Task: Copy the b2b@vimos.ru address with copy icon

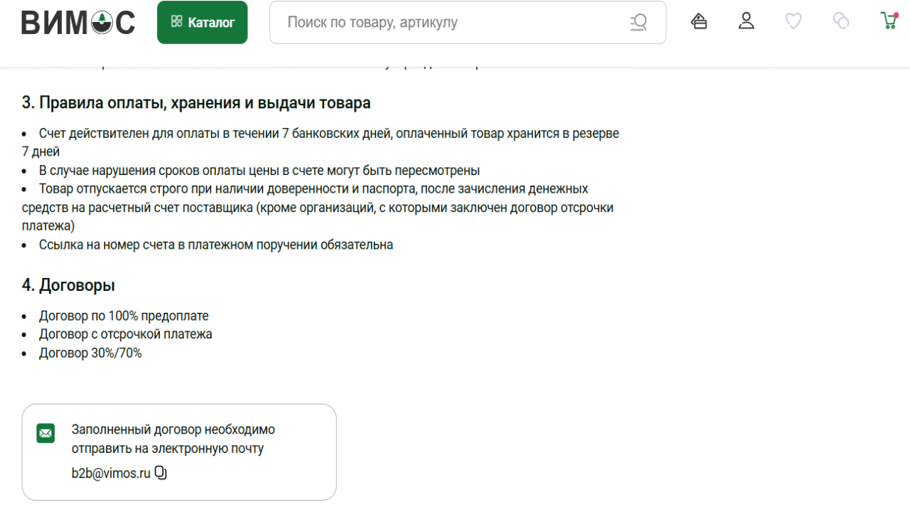Action: pos(161,473)
